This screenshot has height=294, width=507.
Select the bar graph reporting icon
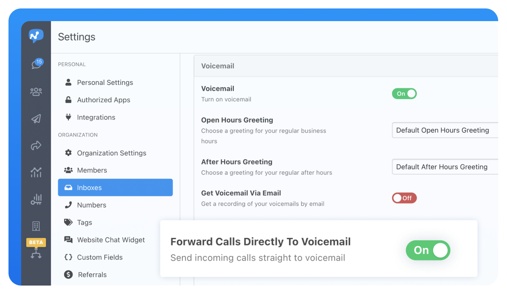pyautogui.click(x=36, y=199)
